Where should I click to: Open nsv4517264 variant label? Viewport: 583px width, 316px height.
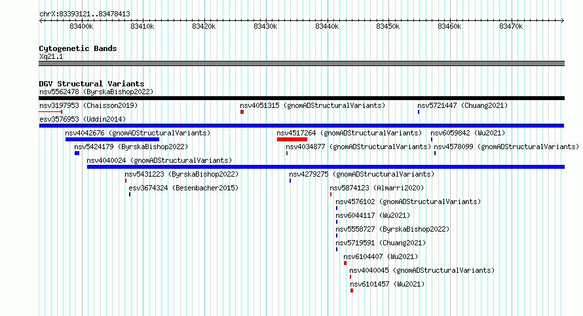click(x=349, y=133)
